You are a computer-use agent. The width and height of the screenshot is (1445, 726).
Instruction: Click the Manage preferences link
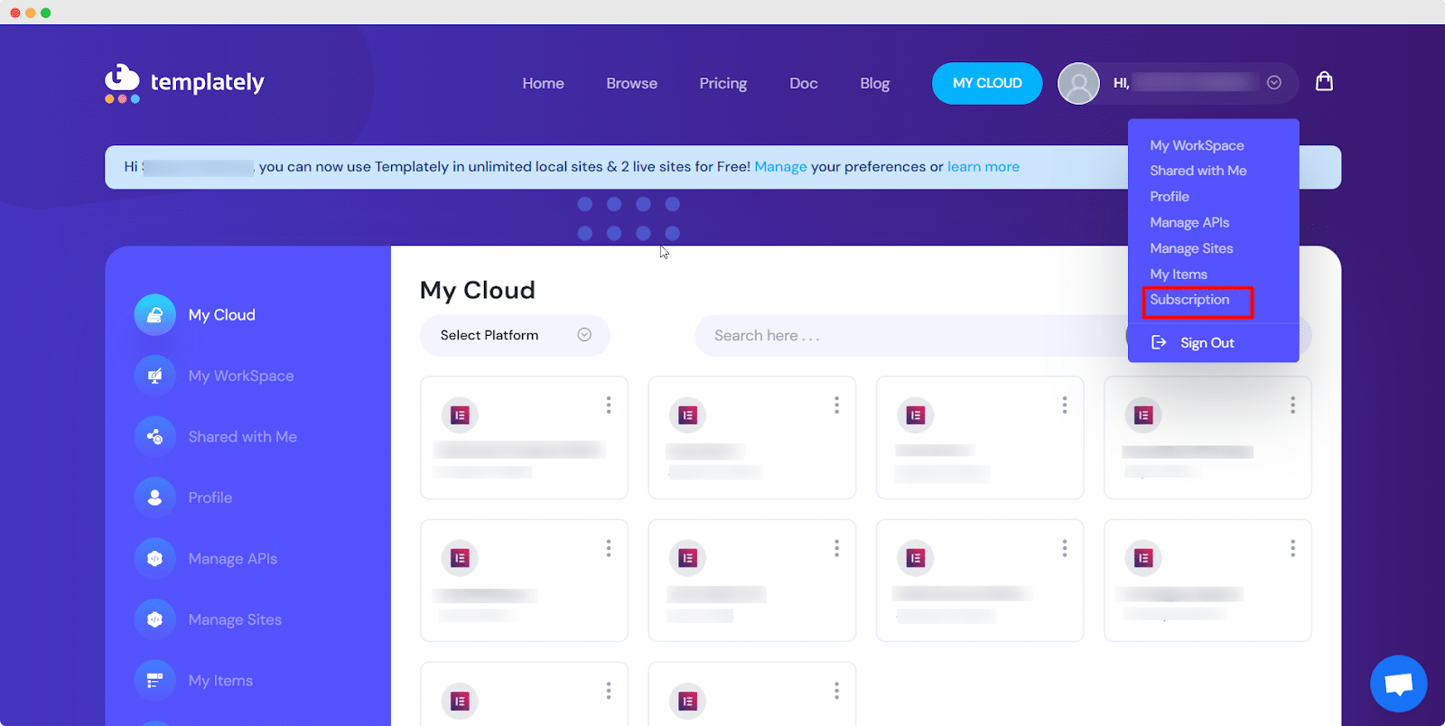point(780,167)
